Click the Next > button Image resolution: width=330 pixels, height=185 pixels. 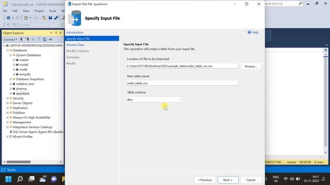[228, 180]
